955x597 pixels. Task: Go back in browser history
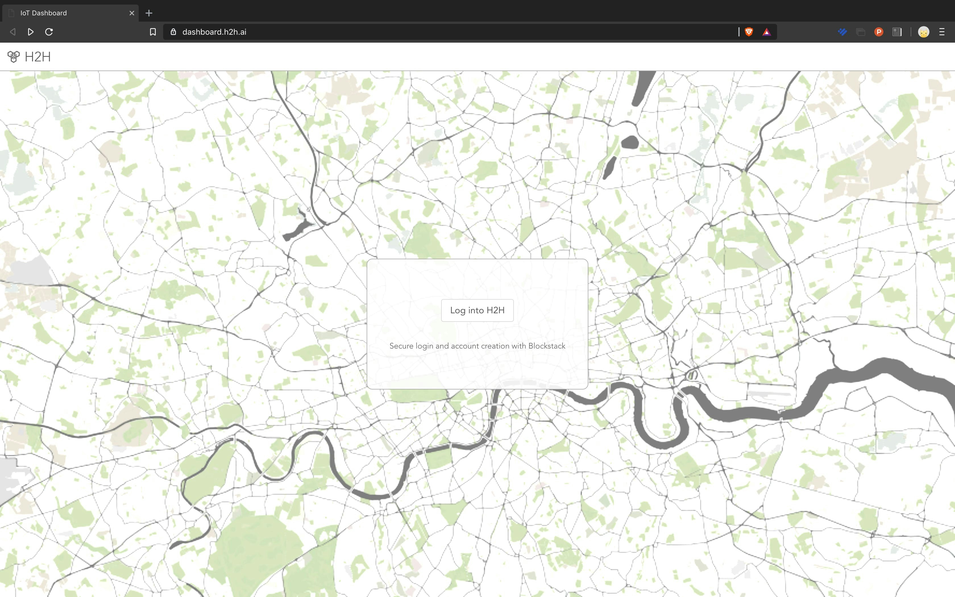13,32
